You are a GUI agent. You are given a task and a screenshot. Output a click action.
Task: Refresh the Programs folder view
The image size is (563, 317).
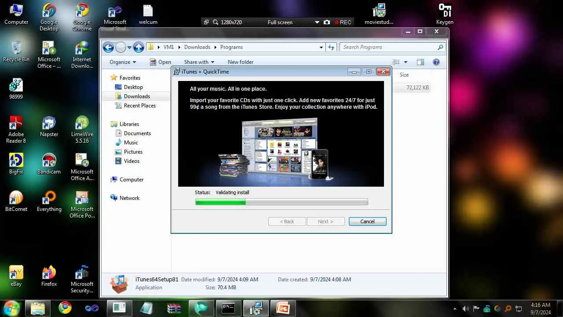click(x=331, y=47)
